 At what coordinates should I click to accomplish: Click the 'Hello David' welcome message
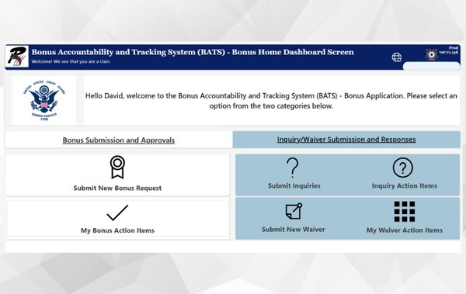[271, 101]
